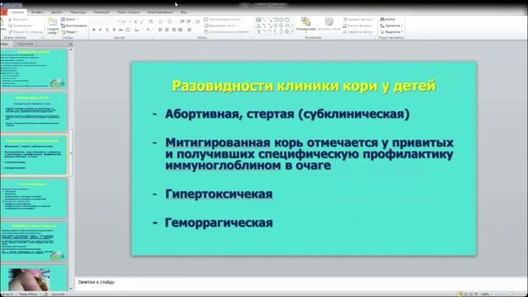
Task: Switch to the Переходы ribbon tab
Action: [78, 12]
